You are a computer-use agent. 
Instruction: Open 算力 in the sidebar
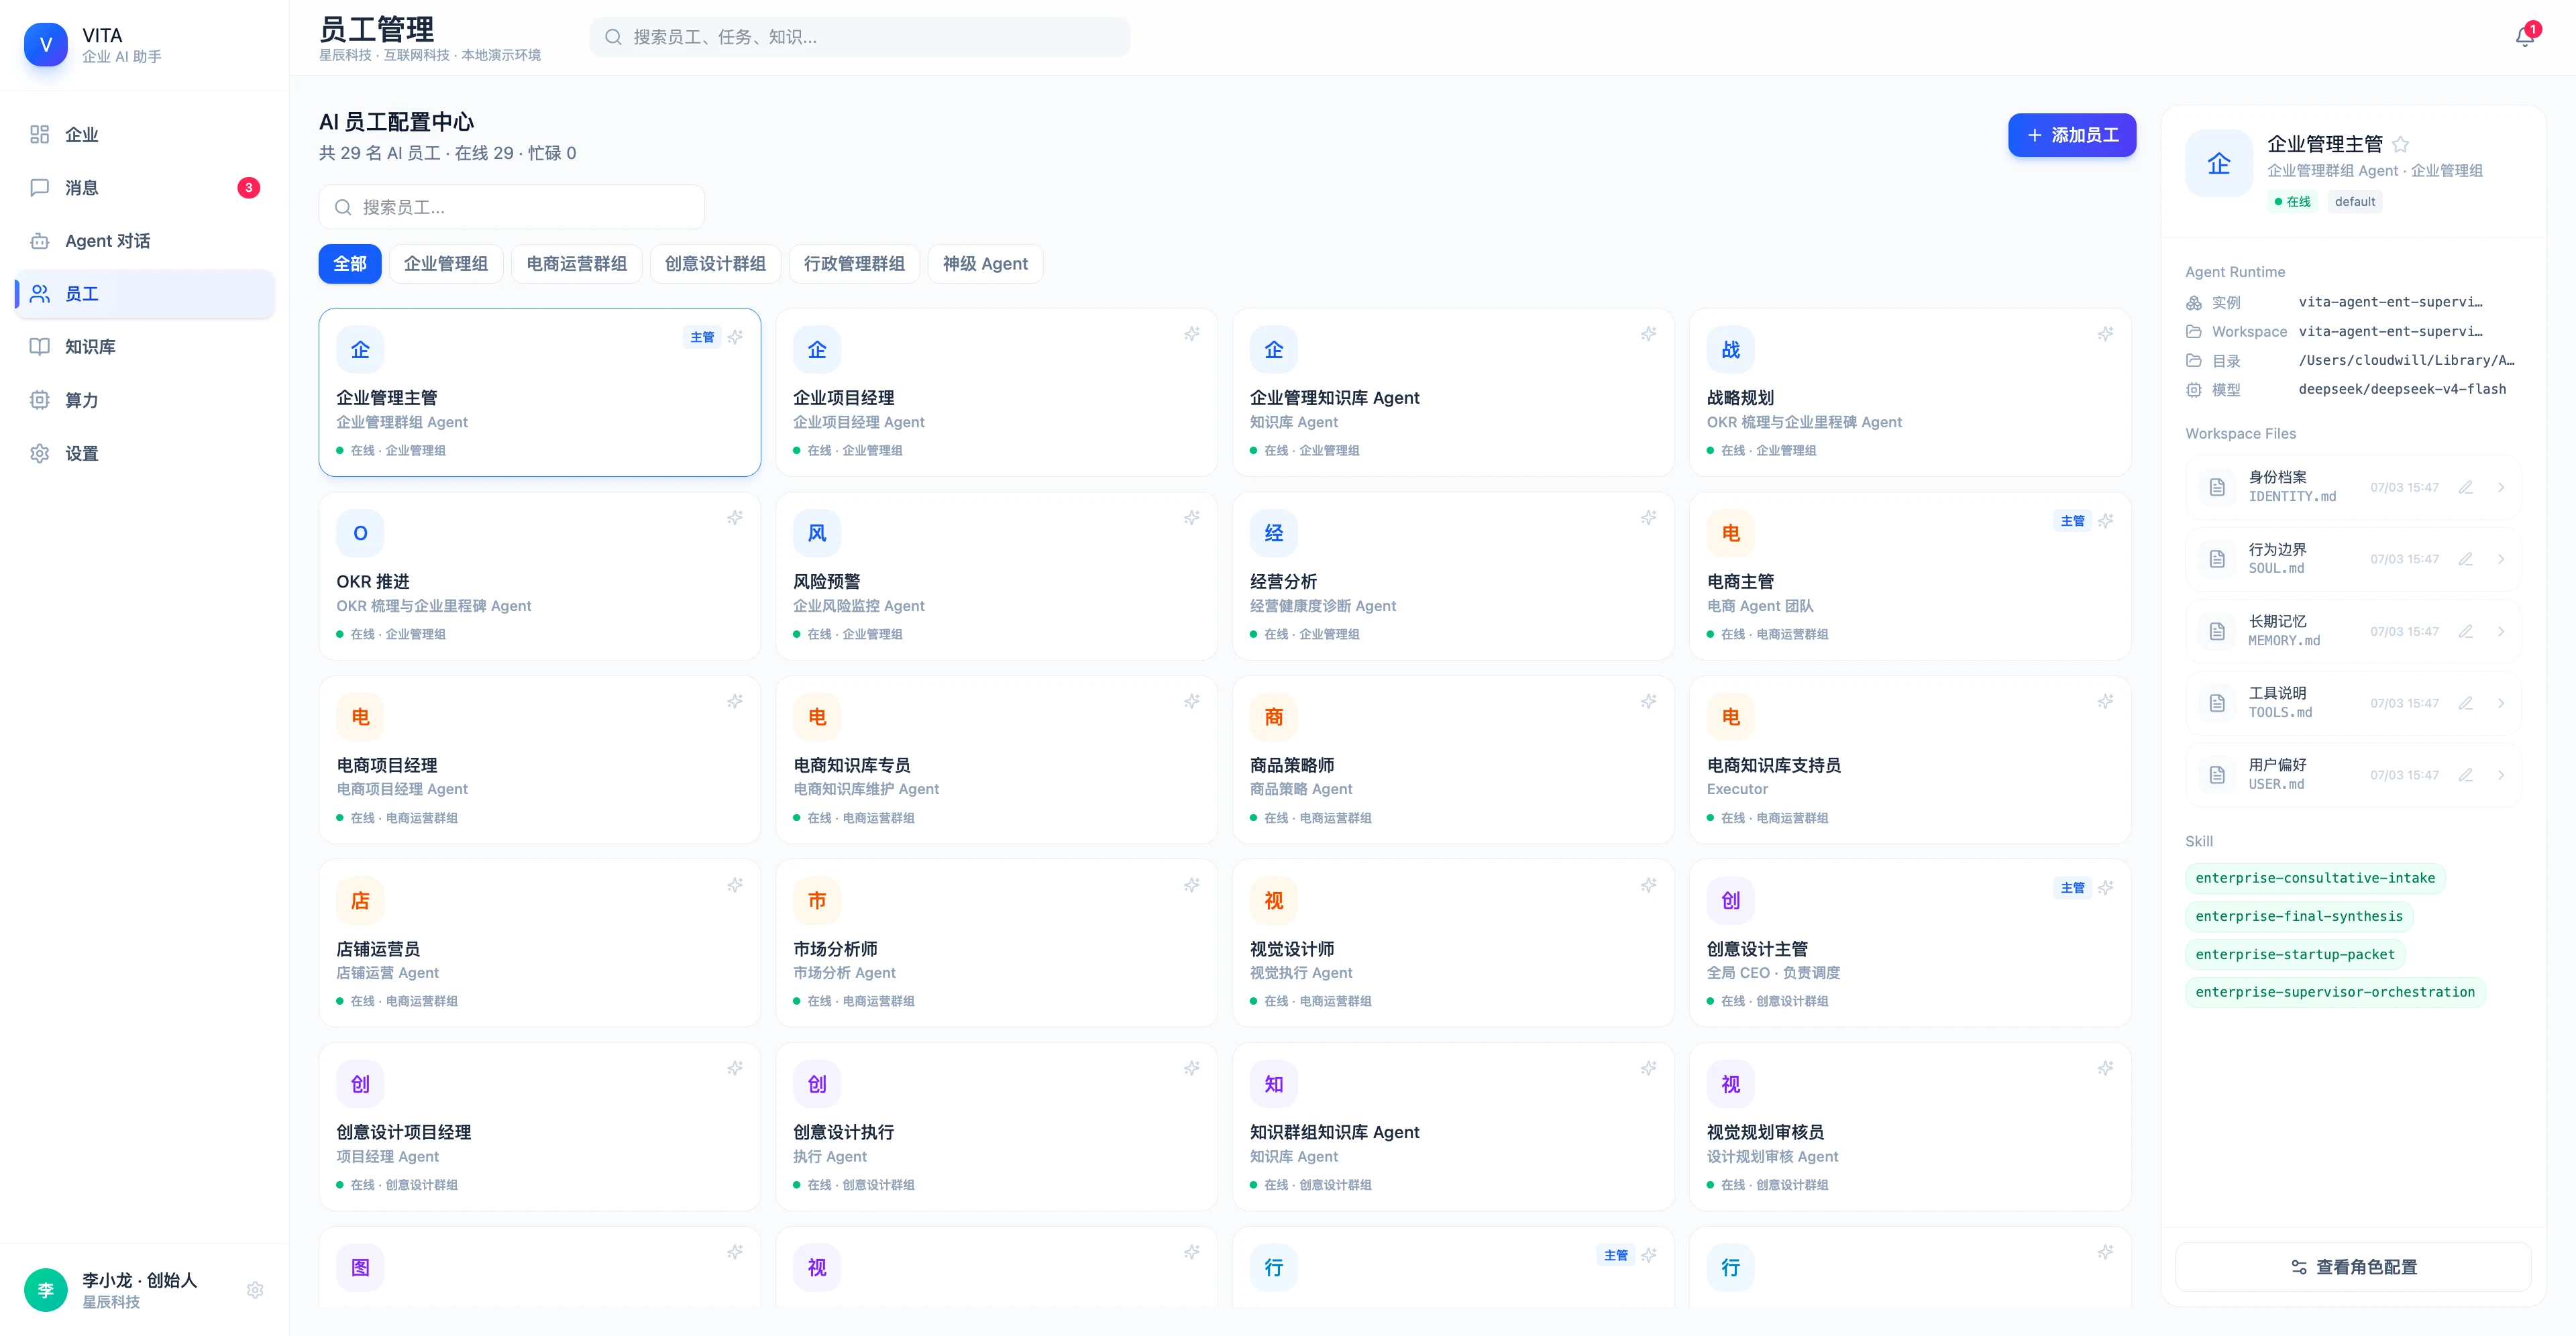pyautogui.click(x=145, y=400)
